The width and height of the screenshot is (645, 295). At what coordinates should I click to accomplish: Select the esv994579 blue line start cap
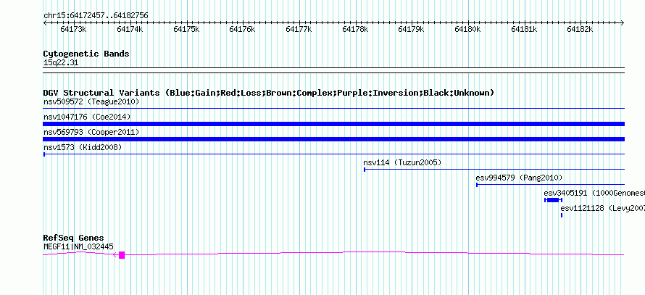(477, 185)
